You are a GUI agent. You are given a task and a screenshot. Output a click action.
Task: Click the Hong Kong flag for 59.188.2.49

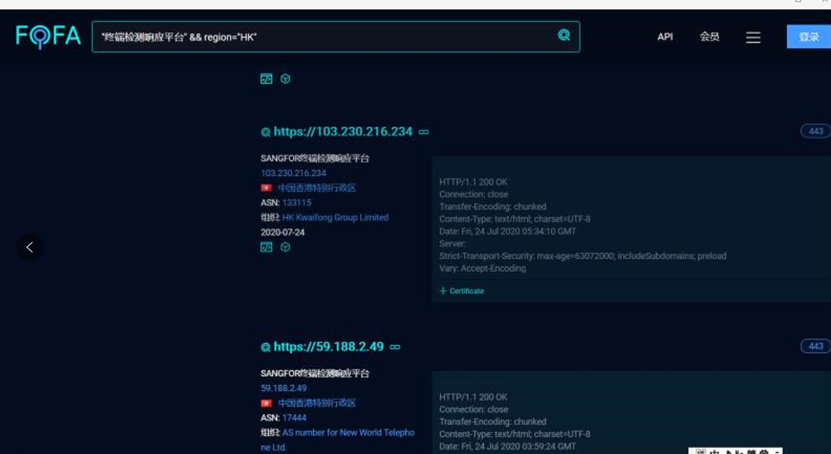pyautogui.click(x=266, y=403)
